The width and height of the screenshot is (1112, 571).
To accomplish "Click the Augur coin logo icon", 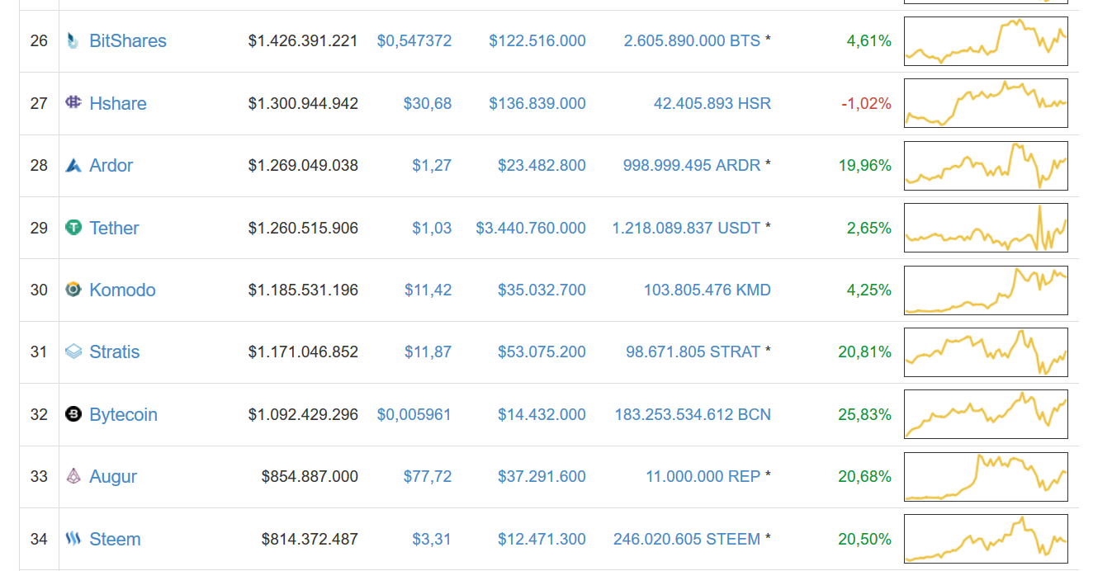I will click(x=73, y=476).
